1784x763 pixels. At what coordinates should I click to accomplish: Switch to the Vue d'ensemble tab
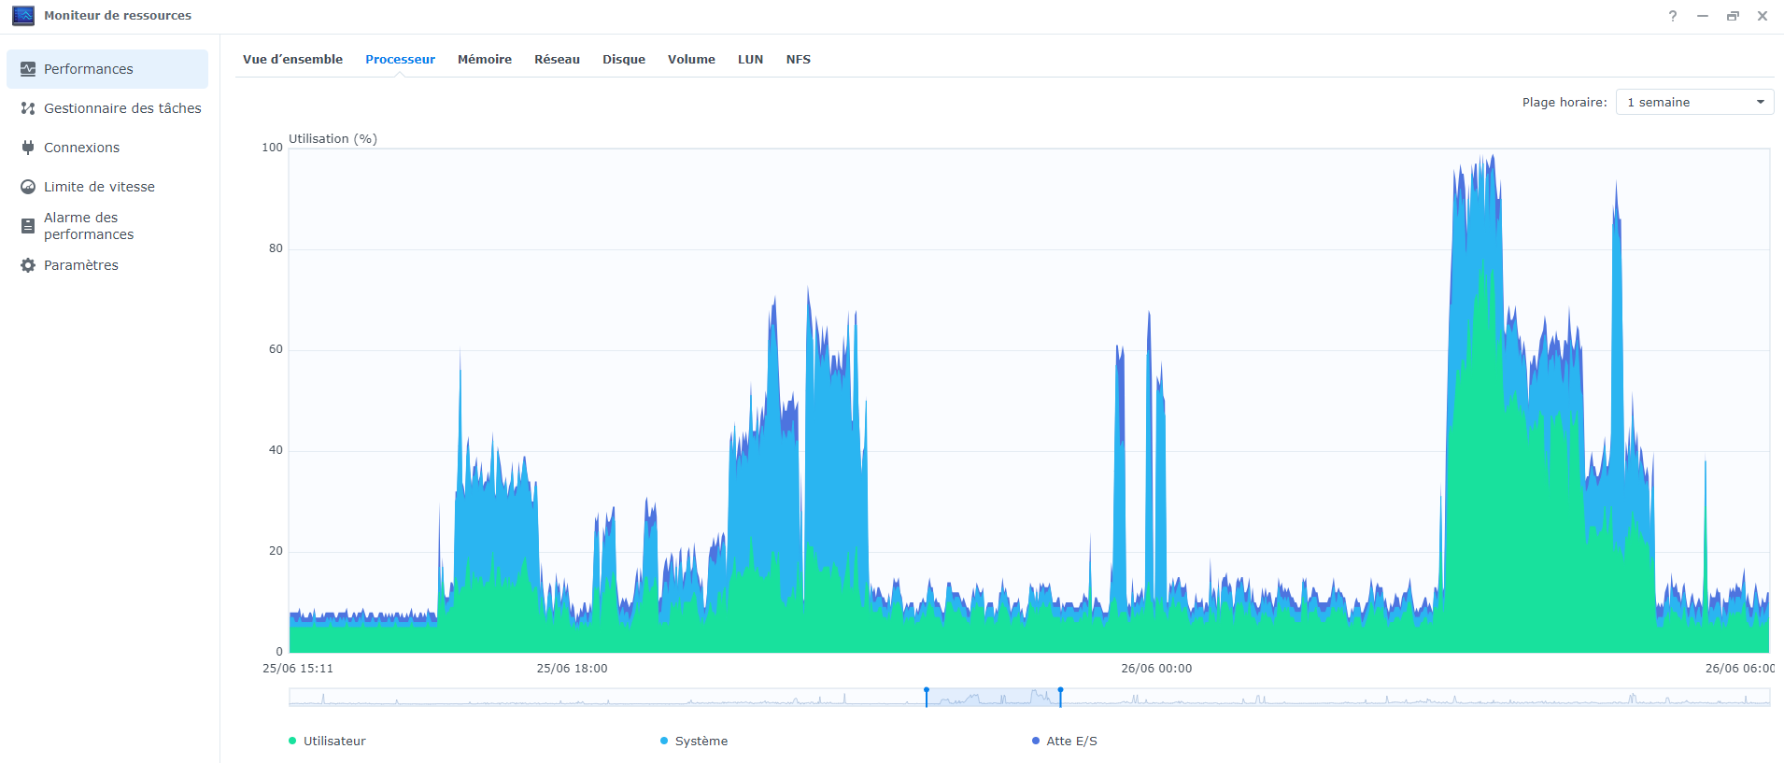(x=292, y=59)
